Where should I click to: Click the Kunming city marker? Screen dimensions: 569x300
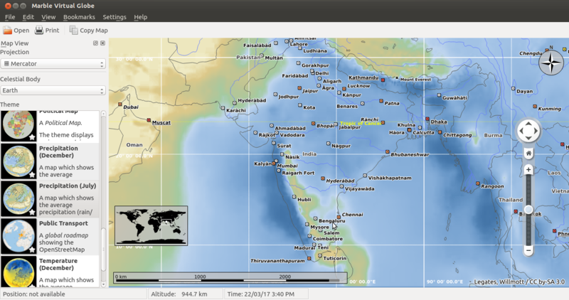pos(535,107)
